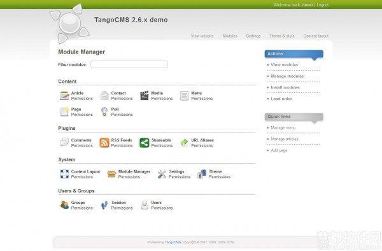This screenshot has width=382, height=251.
Task: Open the Module Manager box icon
Action: [x=111, y=174]
